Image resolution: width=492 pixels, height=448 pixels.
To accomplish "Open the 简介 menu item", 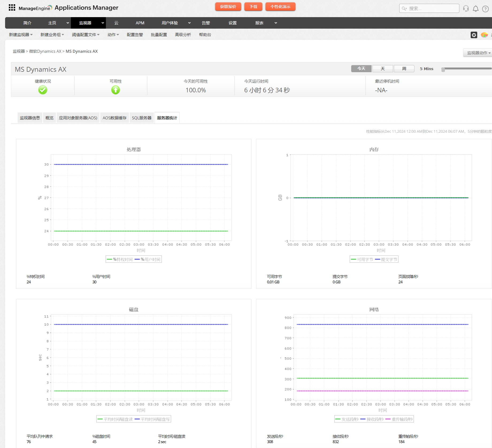I will pos(27,23).
